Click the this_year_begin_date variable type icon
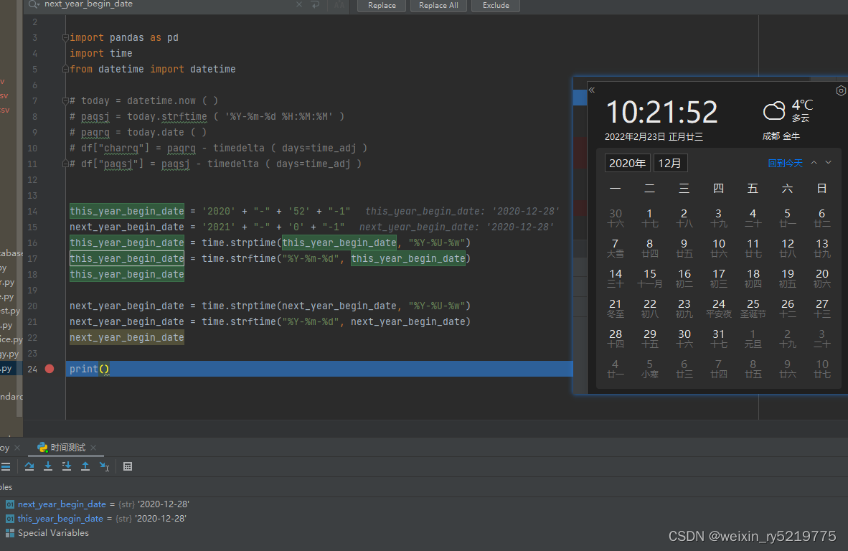The width and height of the screenshot is (848, 551). (x=10, y=519)
